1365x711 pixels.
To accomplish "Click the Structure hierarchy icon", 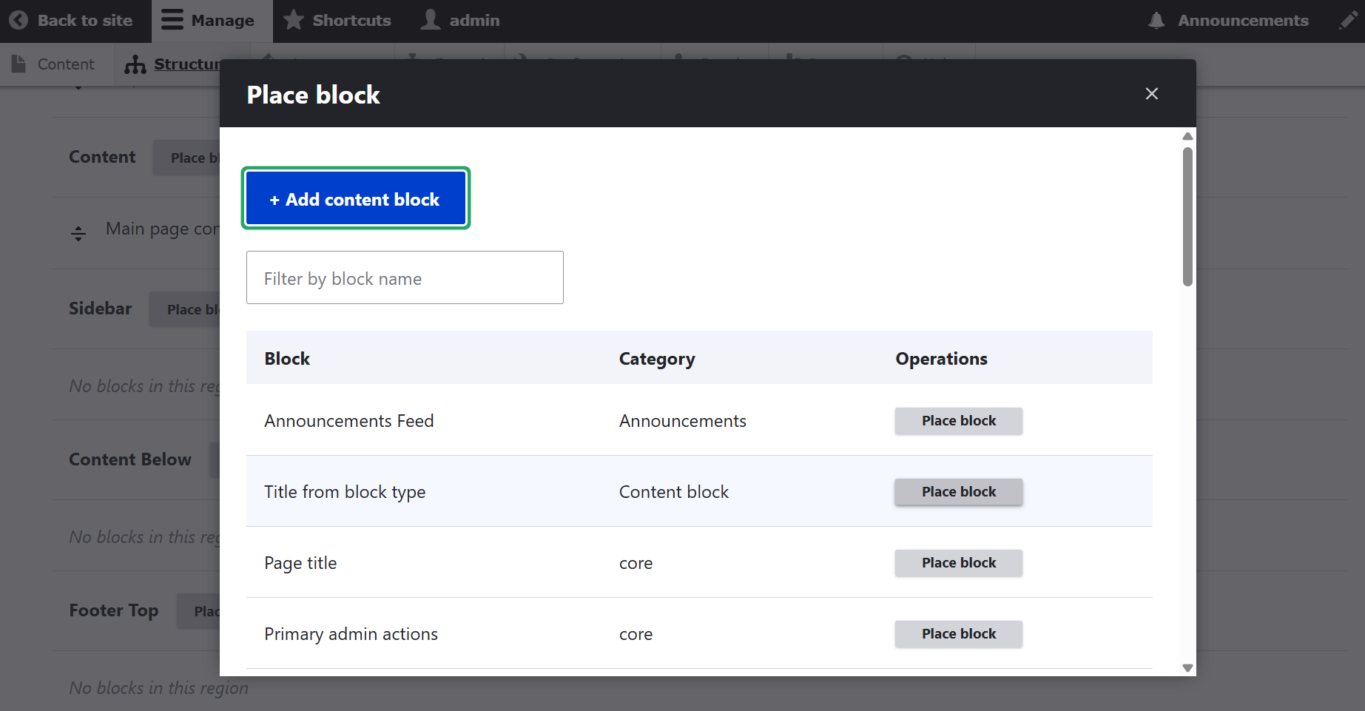I will 135,65.
